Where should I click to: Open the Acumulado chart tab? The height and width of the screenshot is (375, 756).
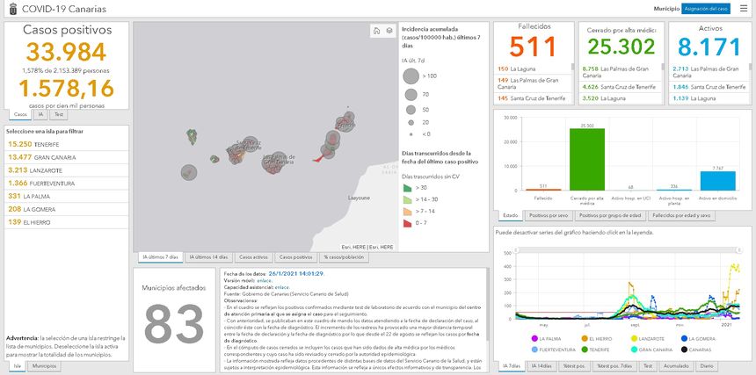coord(676,364)
